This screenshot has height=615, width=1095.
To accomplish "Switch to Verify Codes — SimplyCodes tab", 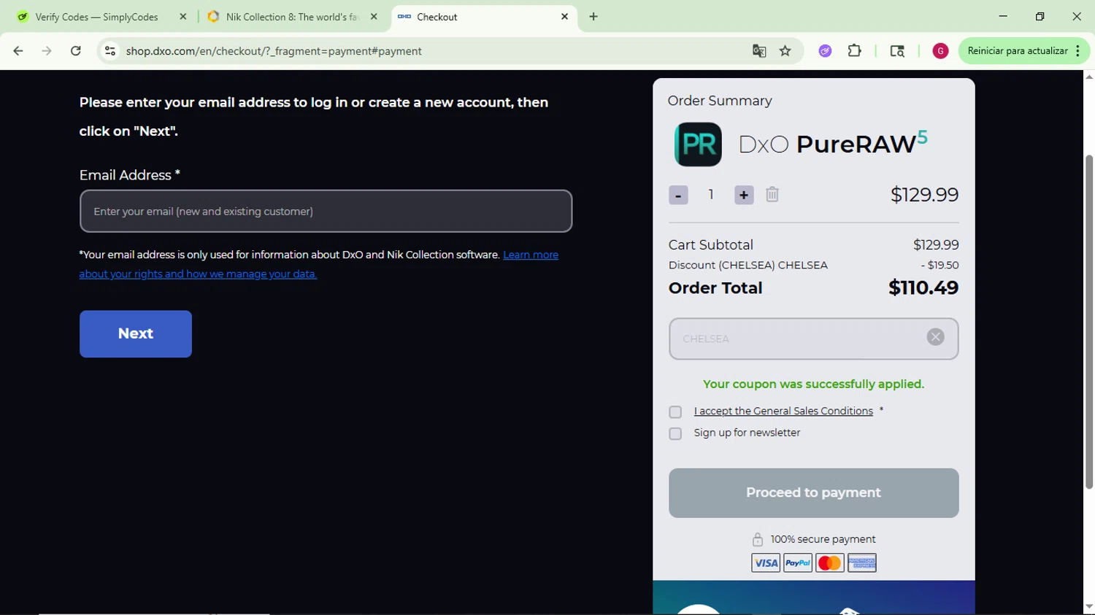I will coord(96,17).
